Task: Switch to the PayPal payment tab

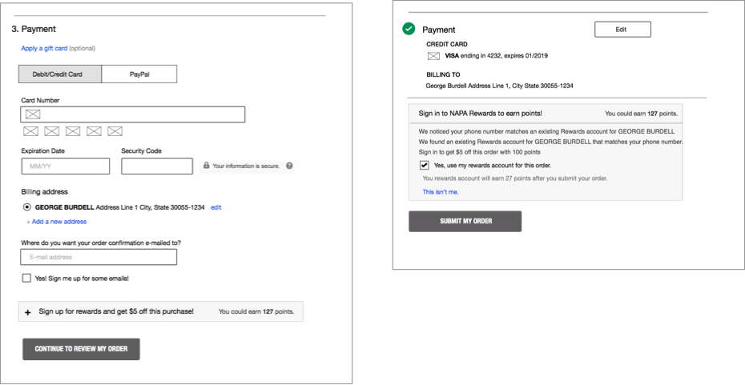Action: click(139, 74)
